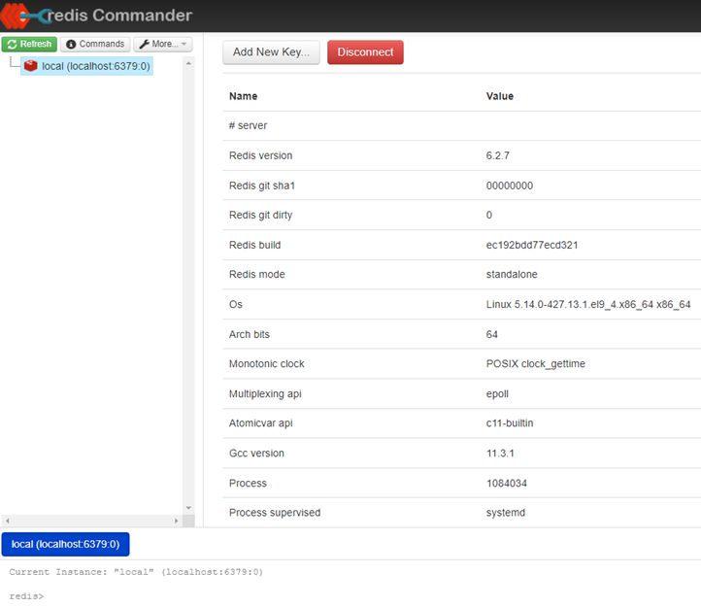Click the red Redis cube server icon

pos(30,66)
